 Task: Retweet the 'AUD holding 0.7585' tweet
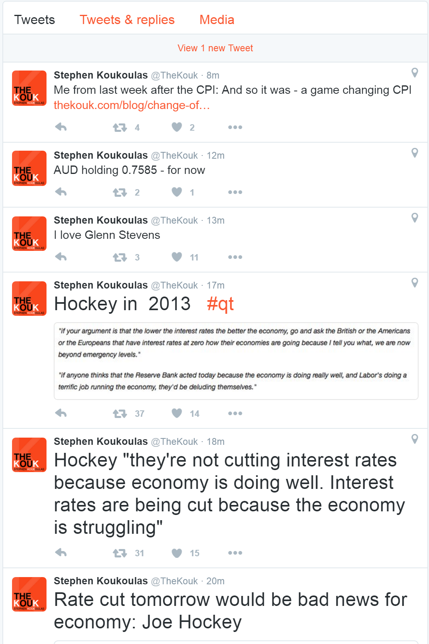pyautogui.click(x=120, y=192)
